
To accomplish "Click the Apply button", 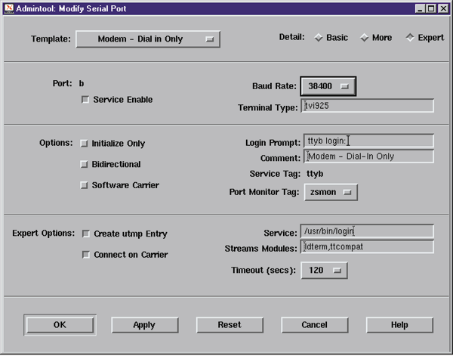I will 144,325.
